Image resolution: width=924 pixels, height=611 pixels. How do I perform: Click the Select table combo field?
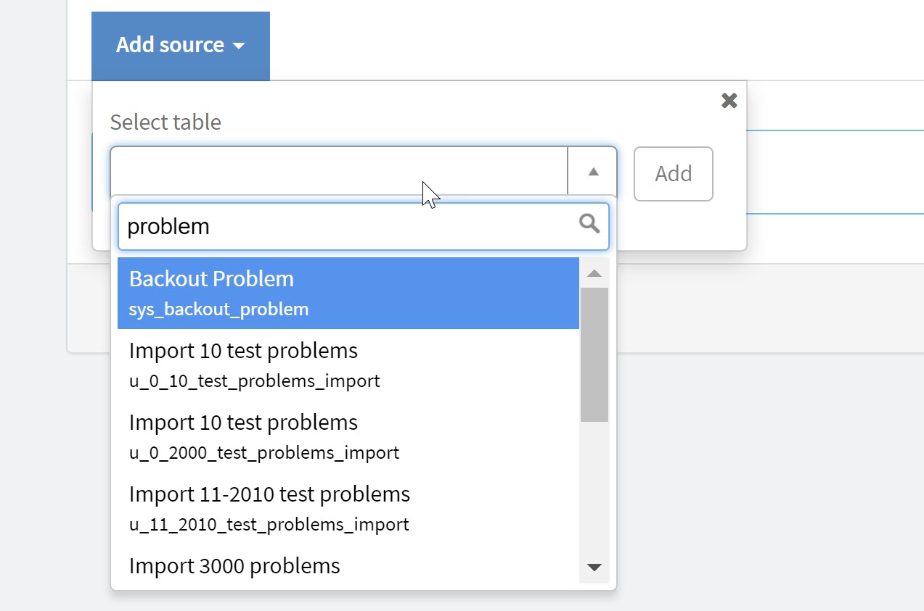[x=338, y=173]
